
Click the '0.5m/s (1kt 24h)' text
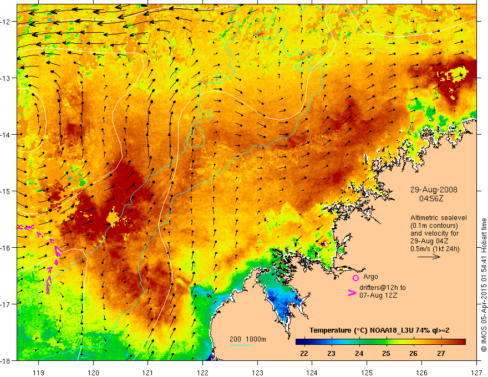pos(435,249)
